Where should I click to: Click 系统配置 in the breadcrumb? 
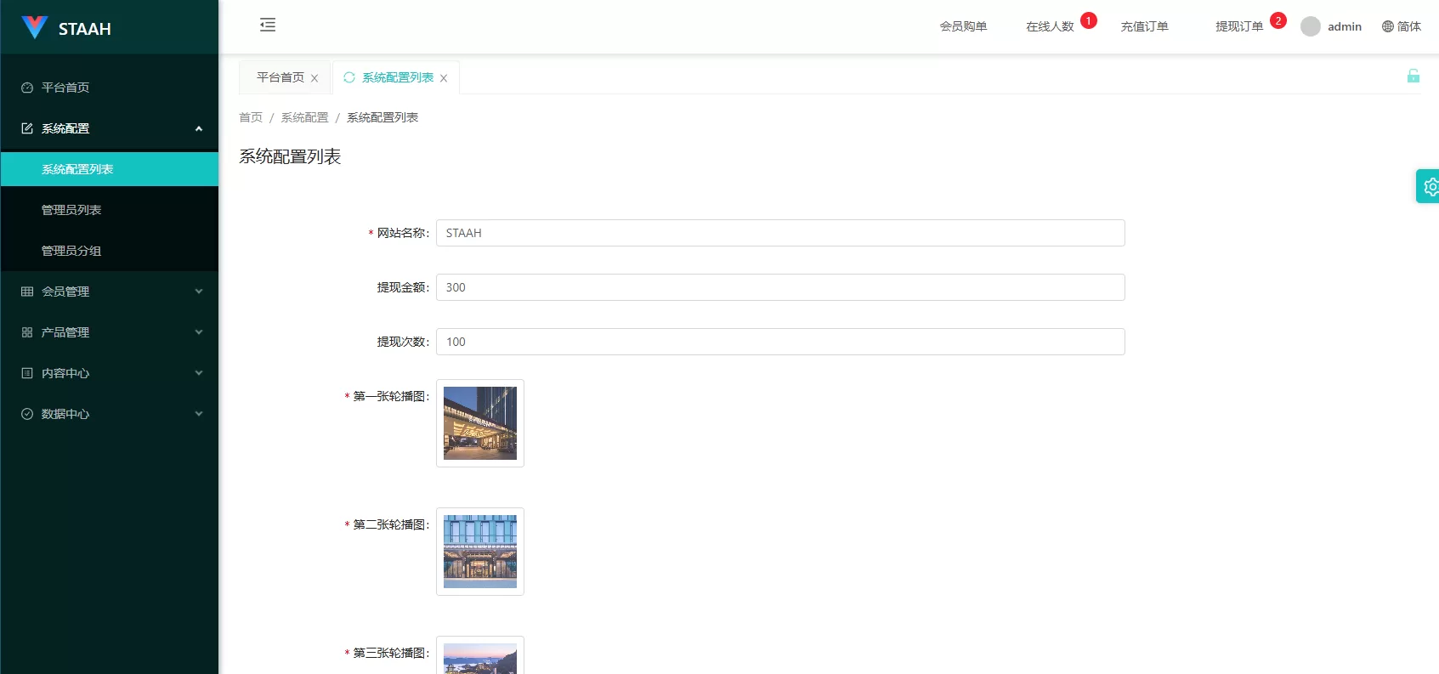tap(304, 117)
